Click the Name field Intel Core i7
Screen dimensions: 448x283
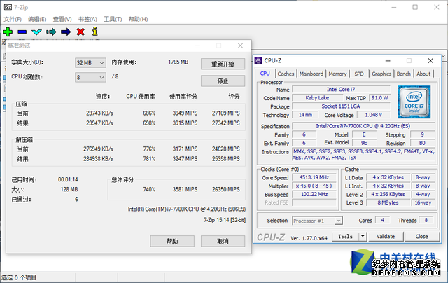click(x=341, y=89)
